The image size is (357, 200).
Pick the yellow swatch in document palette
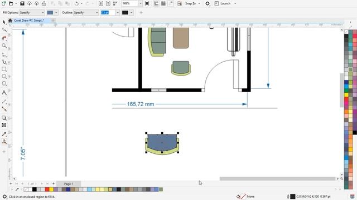[x=51, y=189]
